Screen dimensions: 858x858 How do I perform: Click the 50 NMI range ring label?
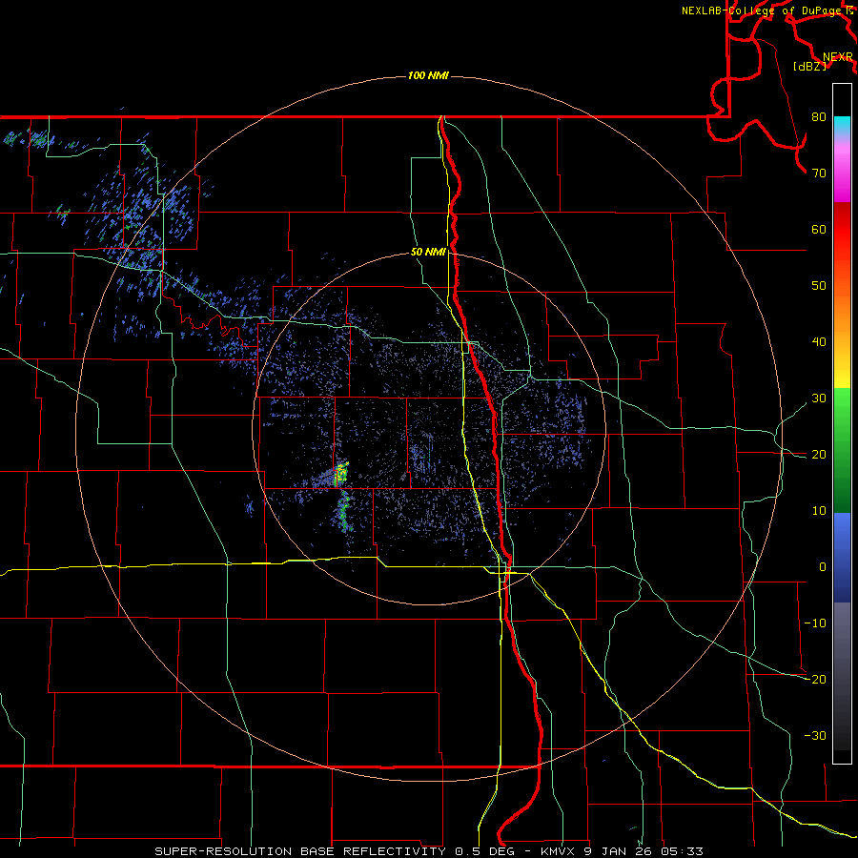click(x=428, y=253)
